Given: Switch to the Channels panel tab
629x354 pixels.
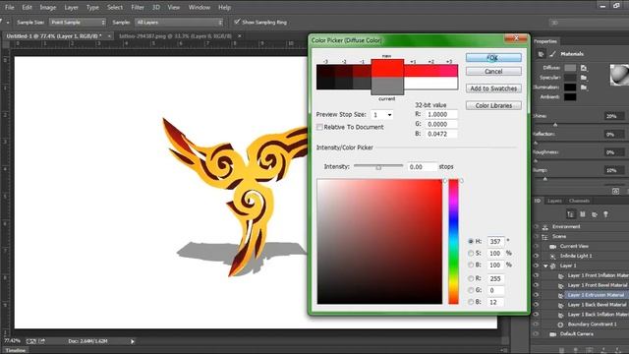Looking at the screenshot, I should 579,201.
